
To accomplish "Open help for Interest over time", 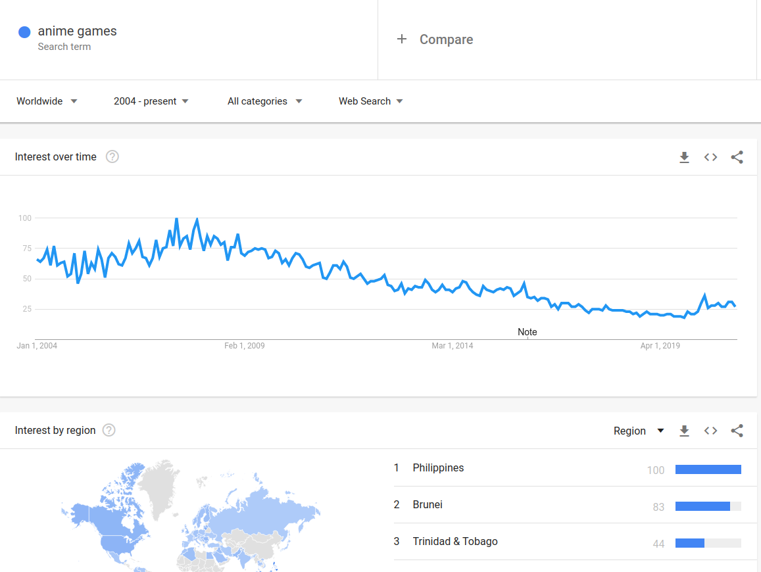I will pos(112,156).
